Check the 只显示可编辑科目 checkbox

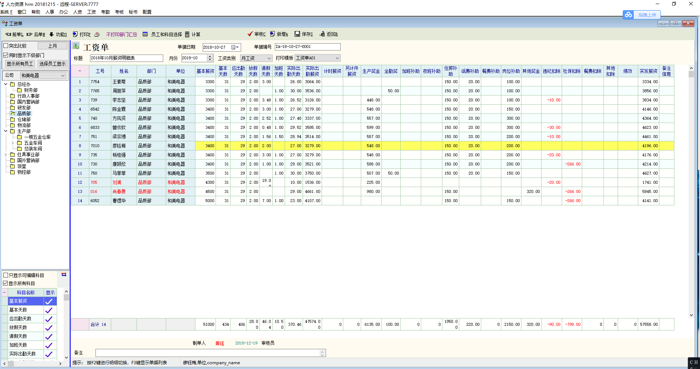coord(6,275)
